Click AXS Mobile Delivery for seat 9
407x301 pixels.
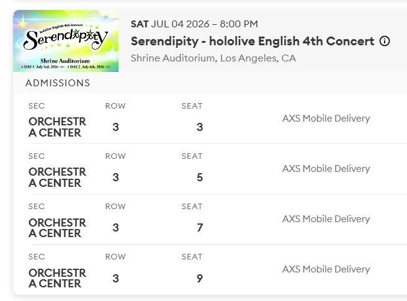tap(326, 269)
